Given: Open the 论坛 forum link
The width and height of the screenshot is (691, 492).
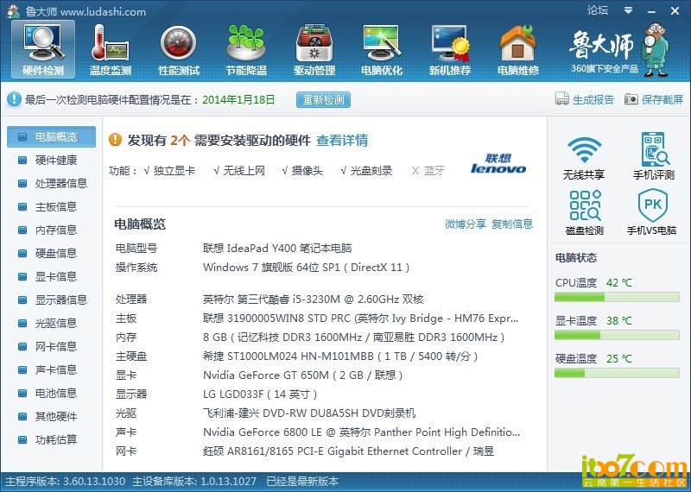Looking at the screenshot, I should point(597,10).
